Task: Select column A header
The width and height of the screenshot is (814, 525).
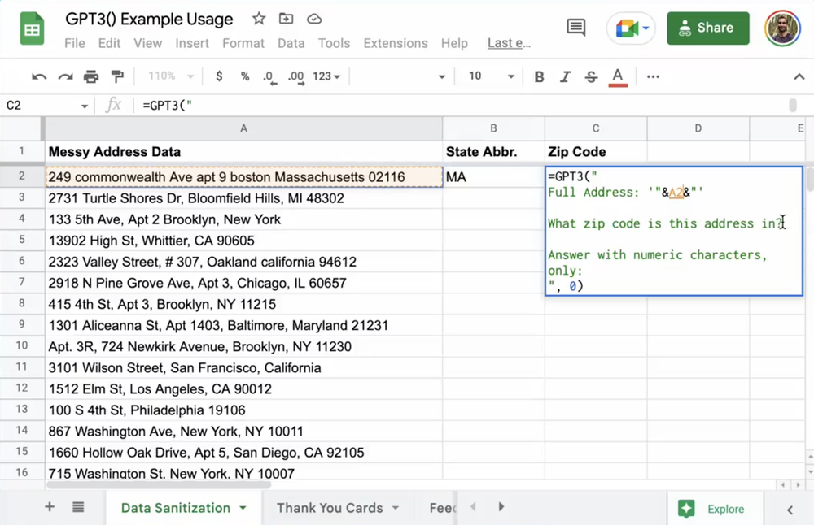Action: (243, 128)
